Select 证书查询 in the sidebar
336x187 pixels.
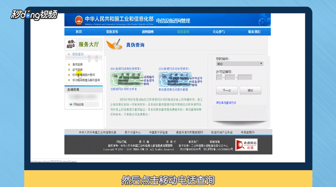point(77,69)
